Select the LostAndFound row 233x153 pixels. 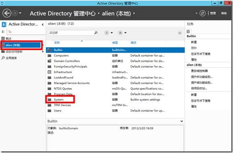115,77
